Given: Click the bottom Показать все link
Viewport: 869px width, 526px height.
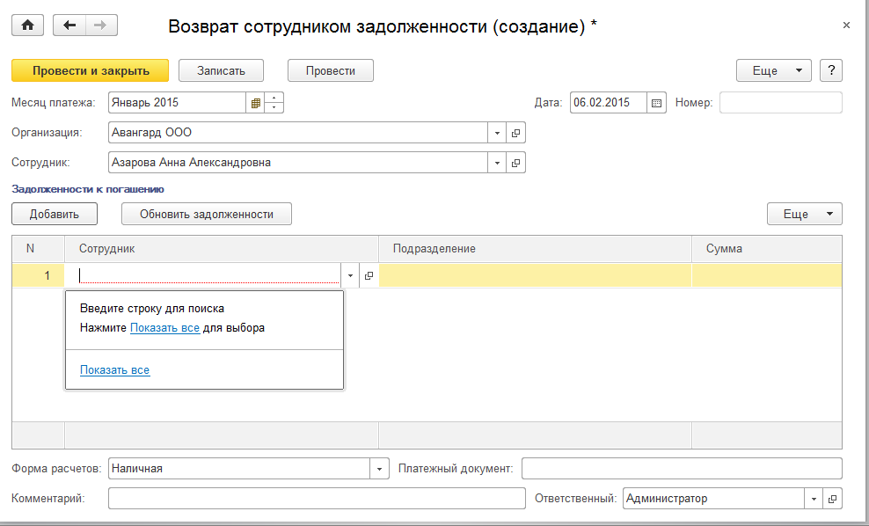Looking at the screenshot, I should [114, 370].
